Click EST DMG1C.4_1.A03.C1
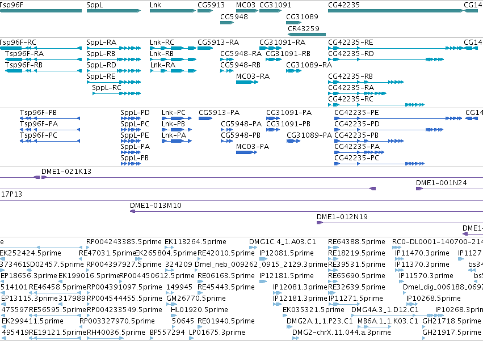483x341 pixels. (283, 242)
